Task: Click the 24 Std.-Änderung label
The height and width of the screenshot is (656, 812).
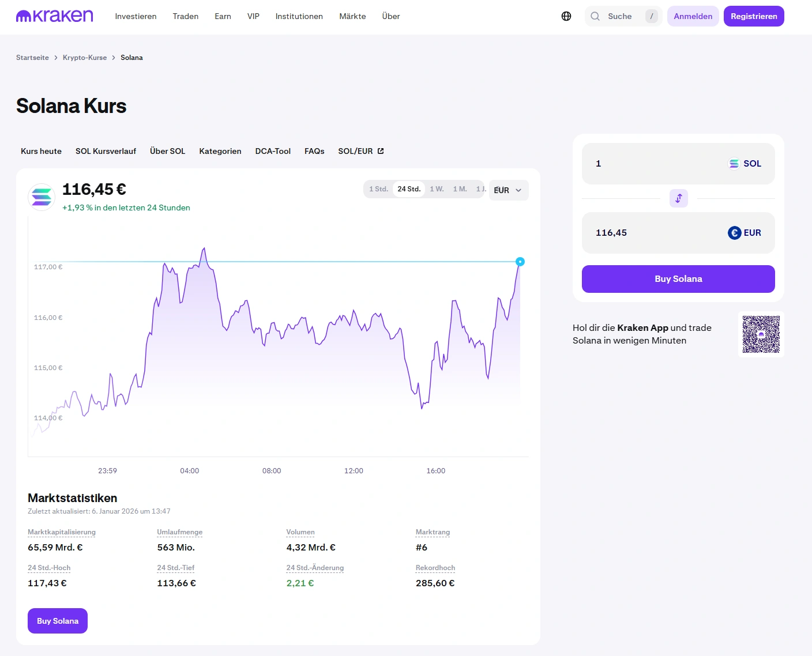Action: pyautogui.click(x=315, y=568)
